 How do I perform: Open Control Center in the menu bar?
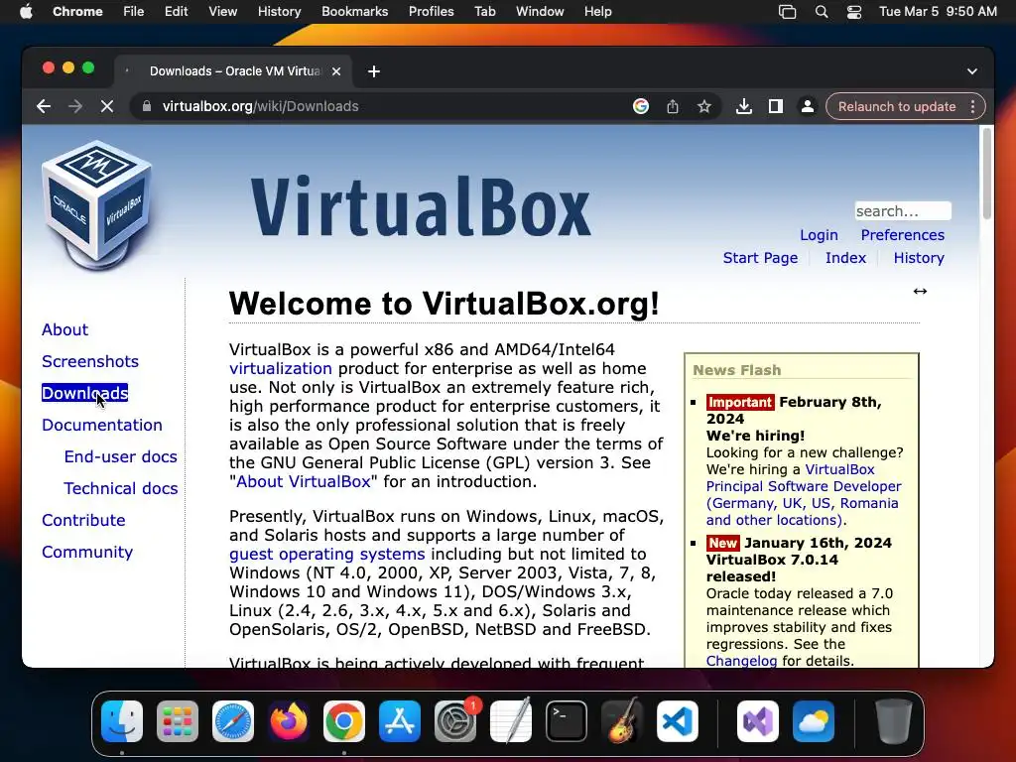tap(854, 12)
